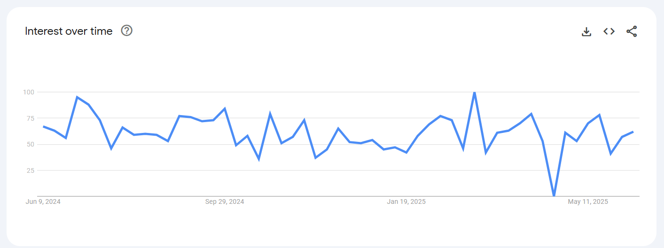Click the Jun 9, 2024 axis label
The image size is (664, 248).
[x=43, y=202]
